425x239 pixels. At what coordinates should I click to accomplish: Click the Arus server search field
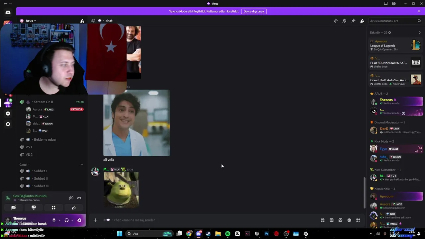(x=395, y=21)
